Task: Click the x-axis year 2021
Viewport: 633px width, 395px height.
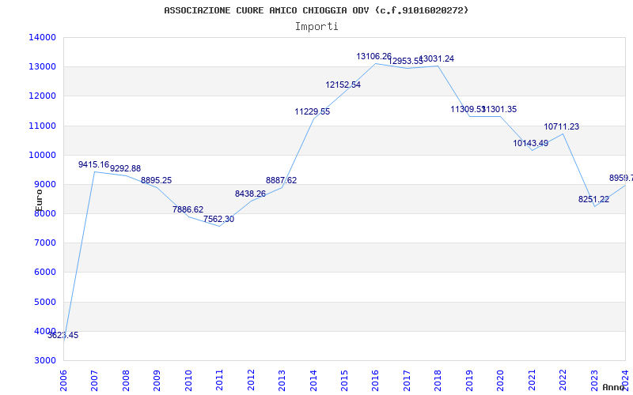Action: [532, 380]
